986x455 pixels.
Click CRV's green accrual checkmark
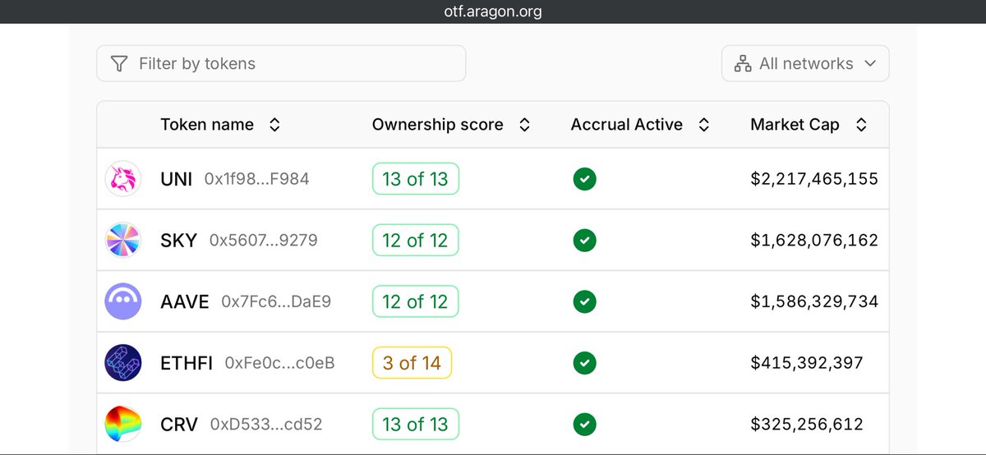(x=584, y=425)
